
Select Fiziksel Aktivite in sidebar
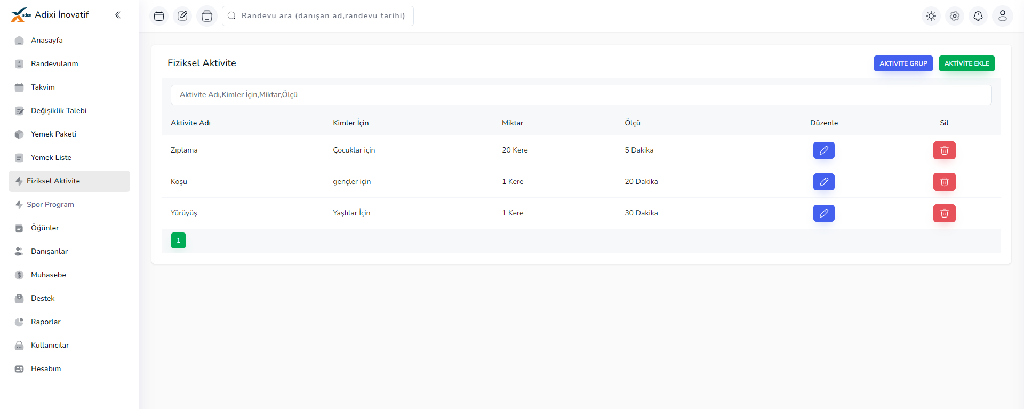69,181
